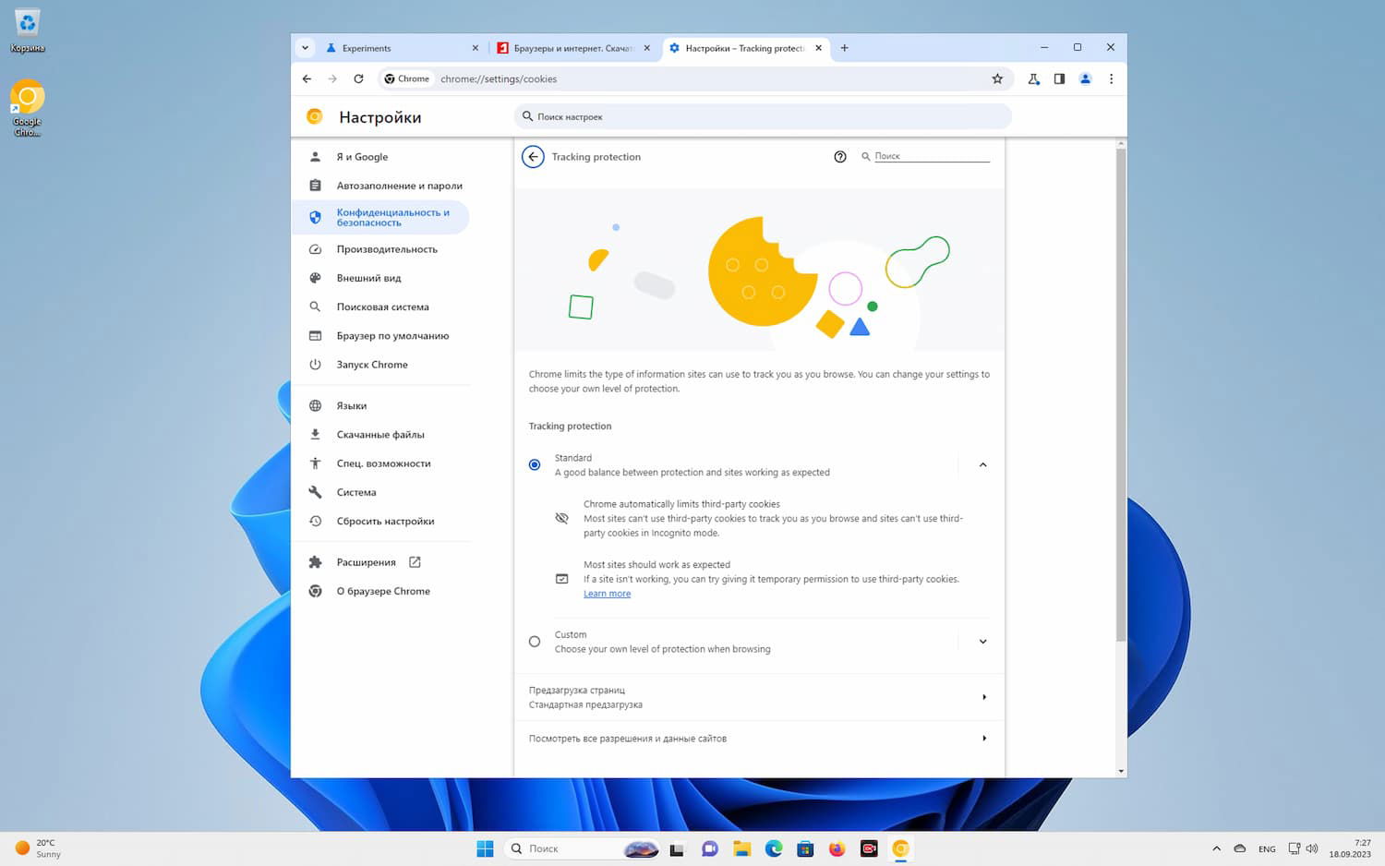Expand the Custom option details
This screenshot has height=866, width=1385.
tap(982, 642)
